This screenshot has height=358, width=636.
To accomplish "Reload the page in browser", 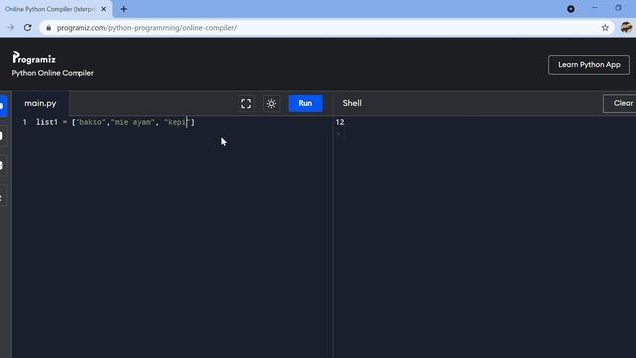I will [27, 28].
